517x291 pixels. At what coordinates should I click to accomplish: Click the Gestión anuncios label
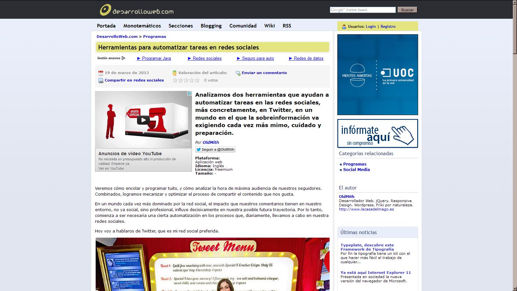click(109, 58)
